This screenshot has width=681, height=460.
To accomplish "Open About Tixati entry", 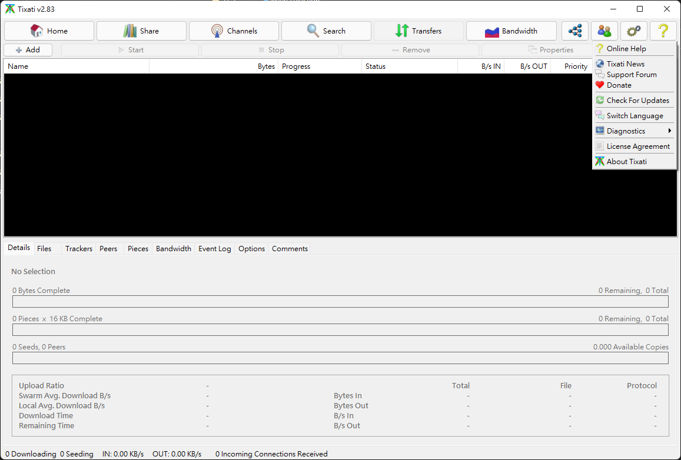I will [x=635, y=161].
